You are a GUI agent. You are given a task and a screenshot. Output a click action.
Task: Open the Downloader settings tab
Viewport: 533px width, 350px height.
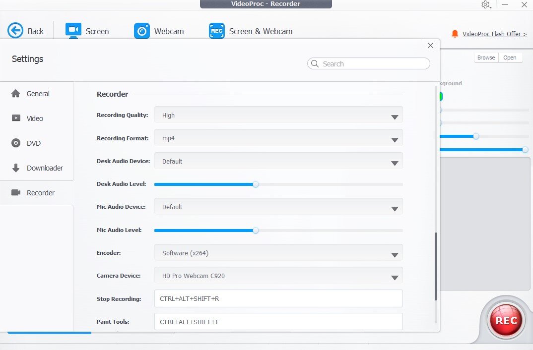[37, 168]
